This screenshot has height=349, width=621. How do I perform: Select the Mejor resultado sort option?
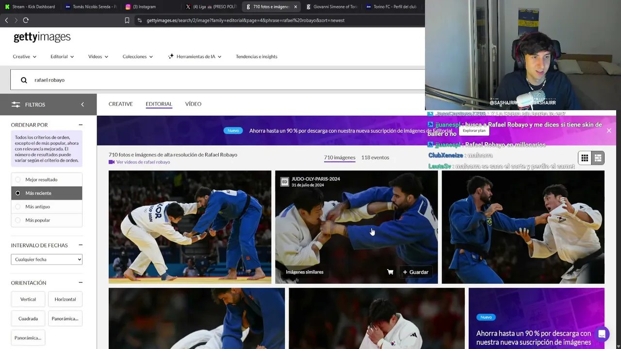pos(47,179)
